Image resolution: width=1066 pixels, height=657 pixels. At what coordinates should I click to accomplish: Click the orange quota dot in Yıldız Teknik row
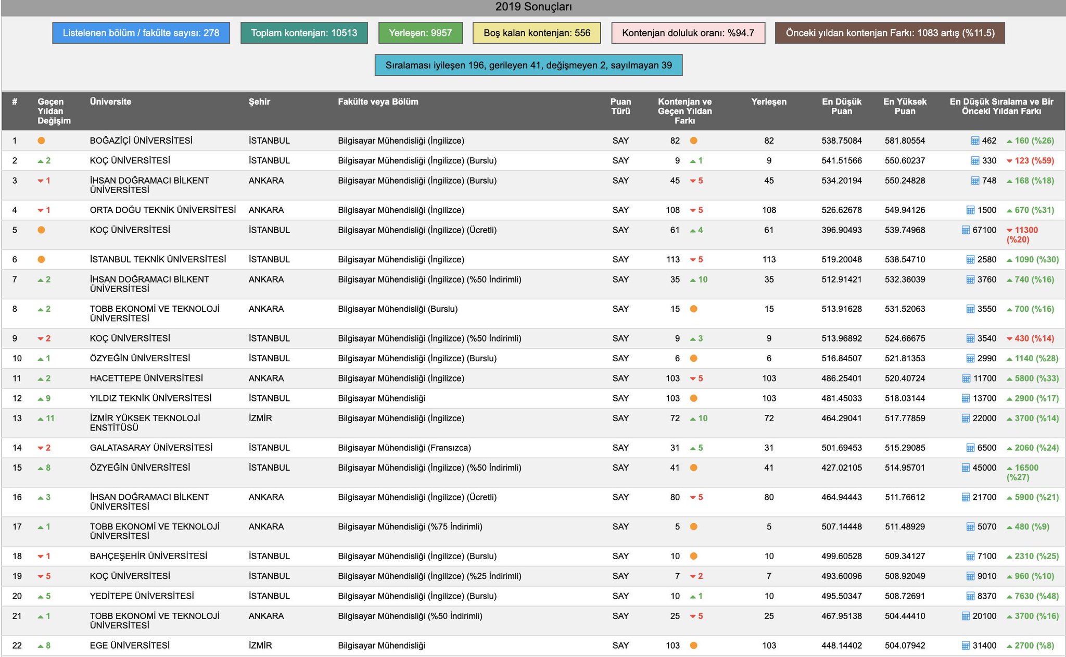point(693,398)
